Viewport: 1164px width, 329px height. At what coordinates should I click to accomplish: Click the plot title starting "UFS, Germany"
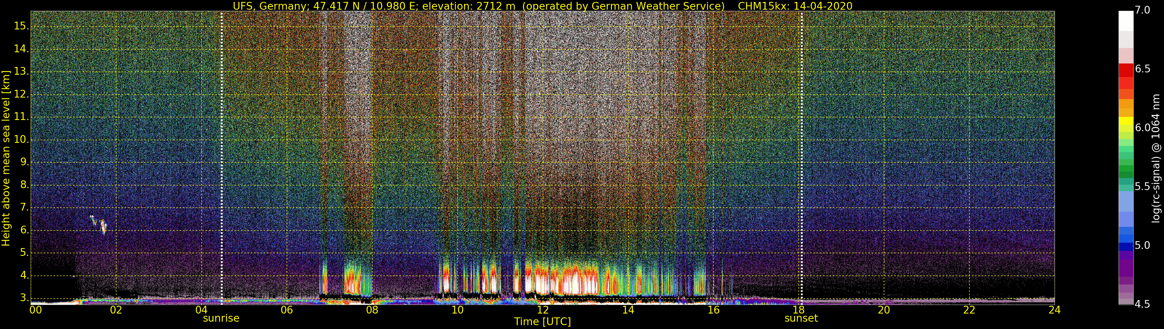click(x=542, y=6)
